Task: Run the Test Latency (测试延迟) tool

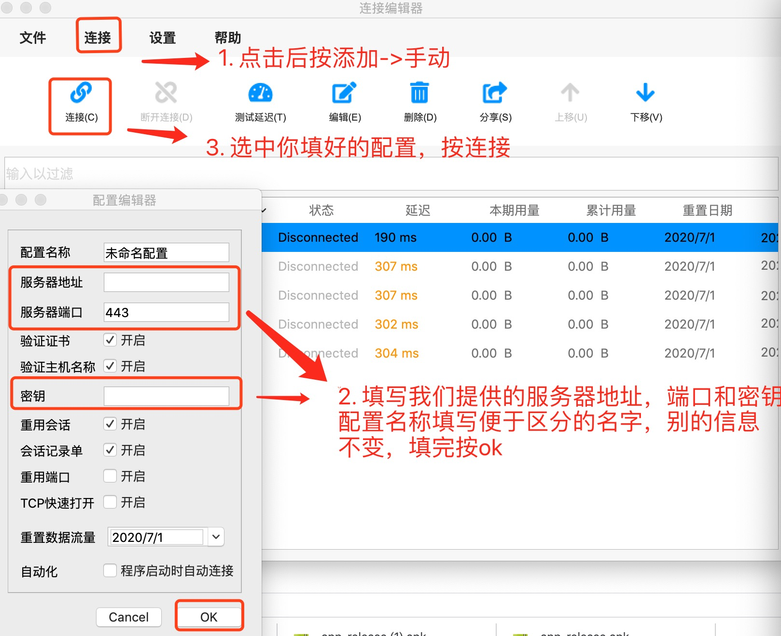Action: tap(260, 94)
